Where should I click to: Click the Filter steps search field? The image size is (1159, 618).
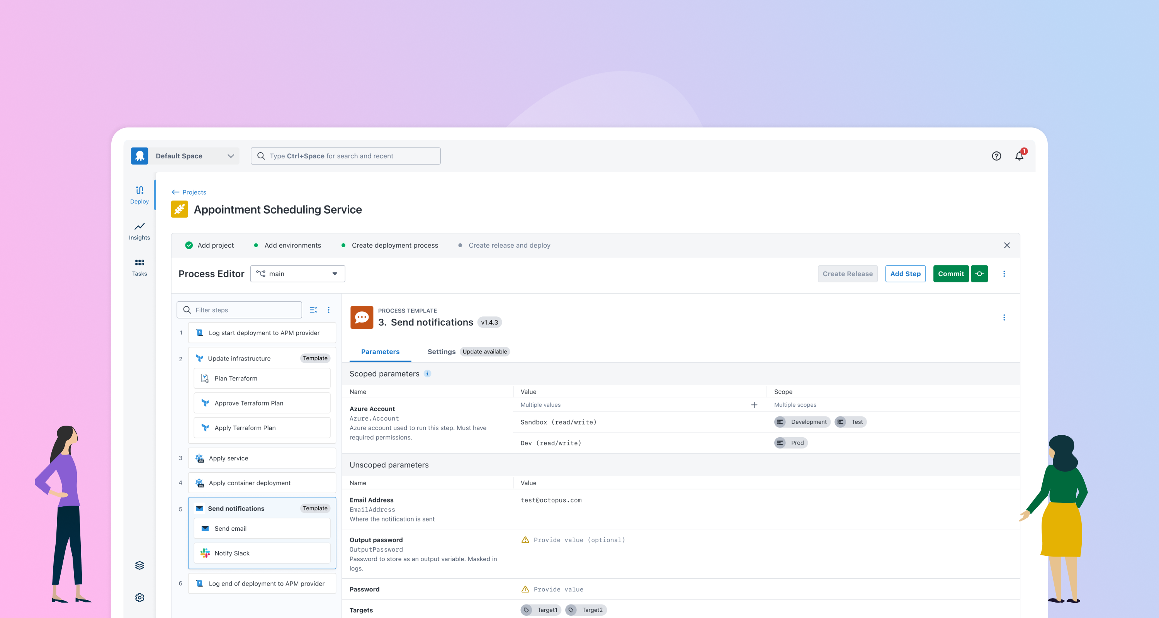point(239,310)
